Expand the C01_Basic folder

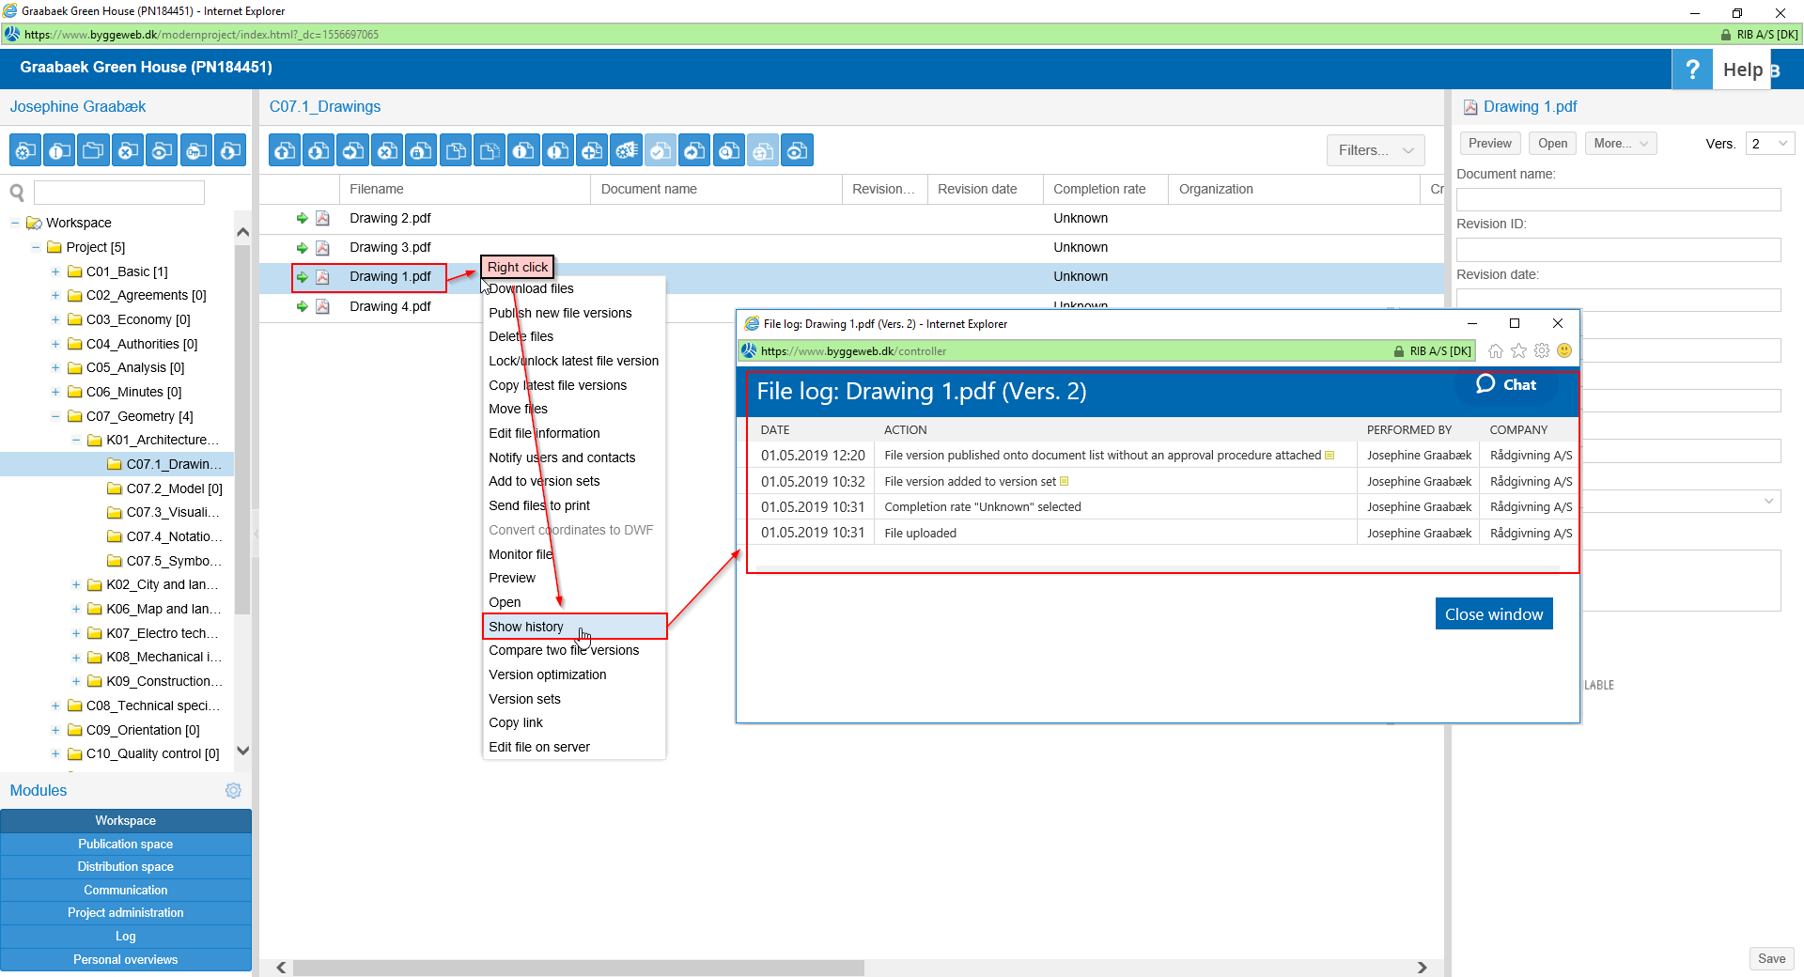tap(55, 271)
